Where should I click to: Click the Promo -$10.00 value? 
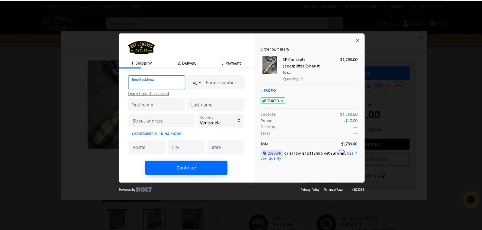pos(351,121)
